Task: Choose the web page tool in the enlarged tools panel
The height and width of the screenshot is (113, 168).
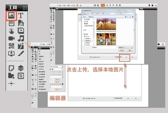Action: pyautogui.click(x=21, y=23)
